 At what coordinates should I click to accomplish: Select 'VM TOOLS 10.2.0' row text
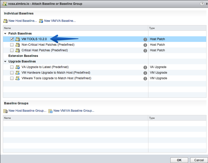pos(34,39)
